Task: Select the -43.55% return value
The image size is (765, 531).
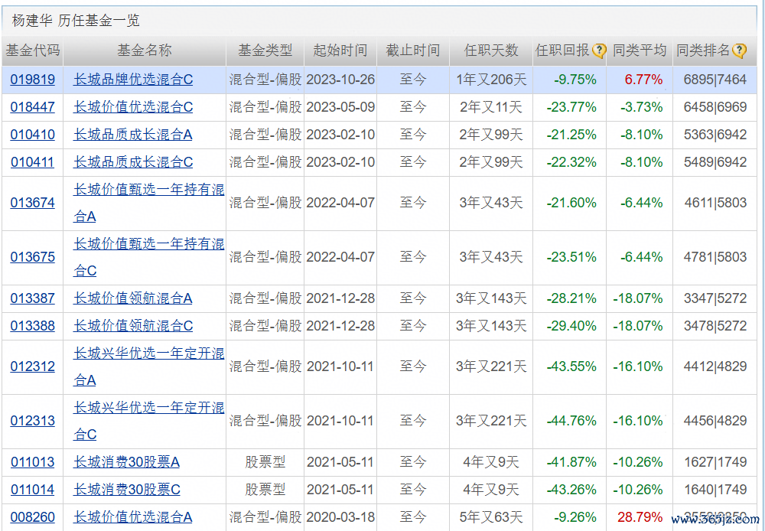Action: (x=571, y=366)
